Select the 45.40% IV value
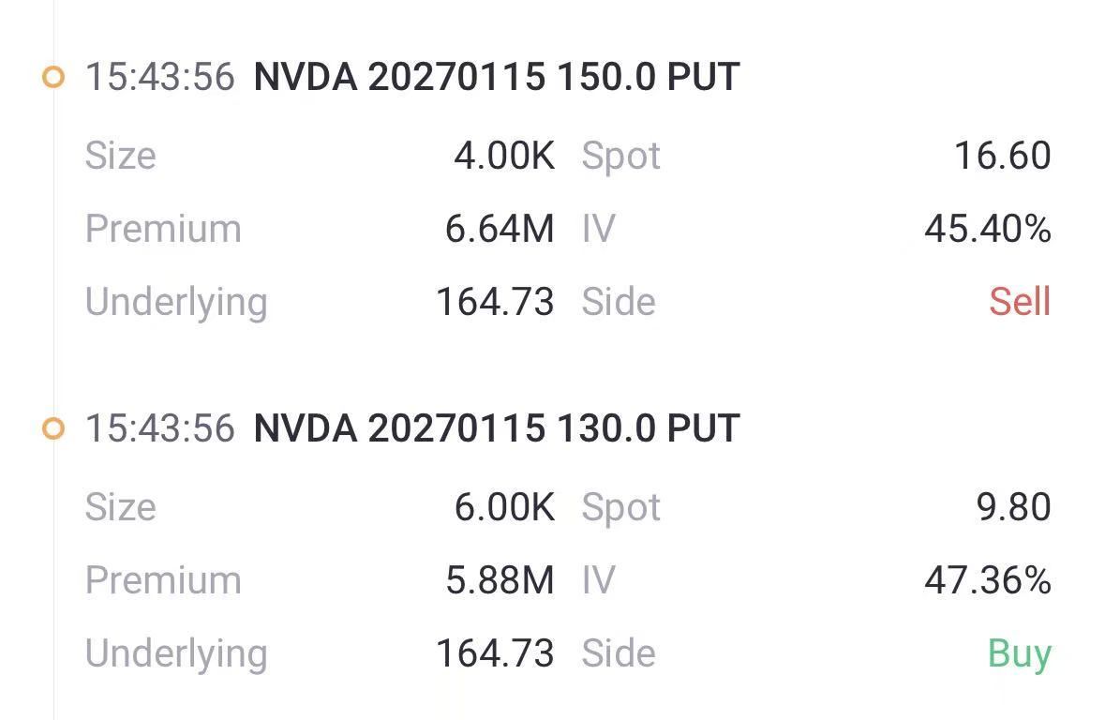 pyautogui.click(x=988, y=229)
